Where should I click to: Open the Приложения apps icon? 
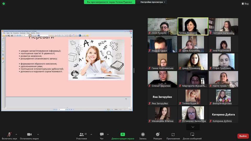point(173,134)
